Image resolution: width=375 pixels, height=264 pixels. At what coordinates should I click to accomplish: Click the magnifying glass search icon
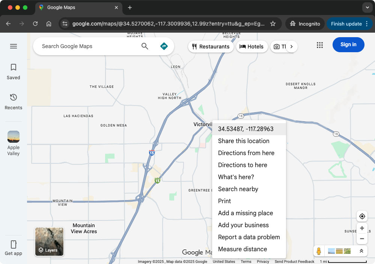pos(145,46)
